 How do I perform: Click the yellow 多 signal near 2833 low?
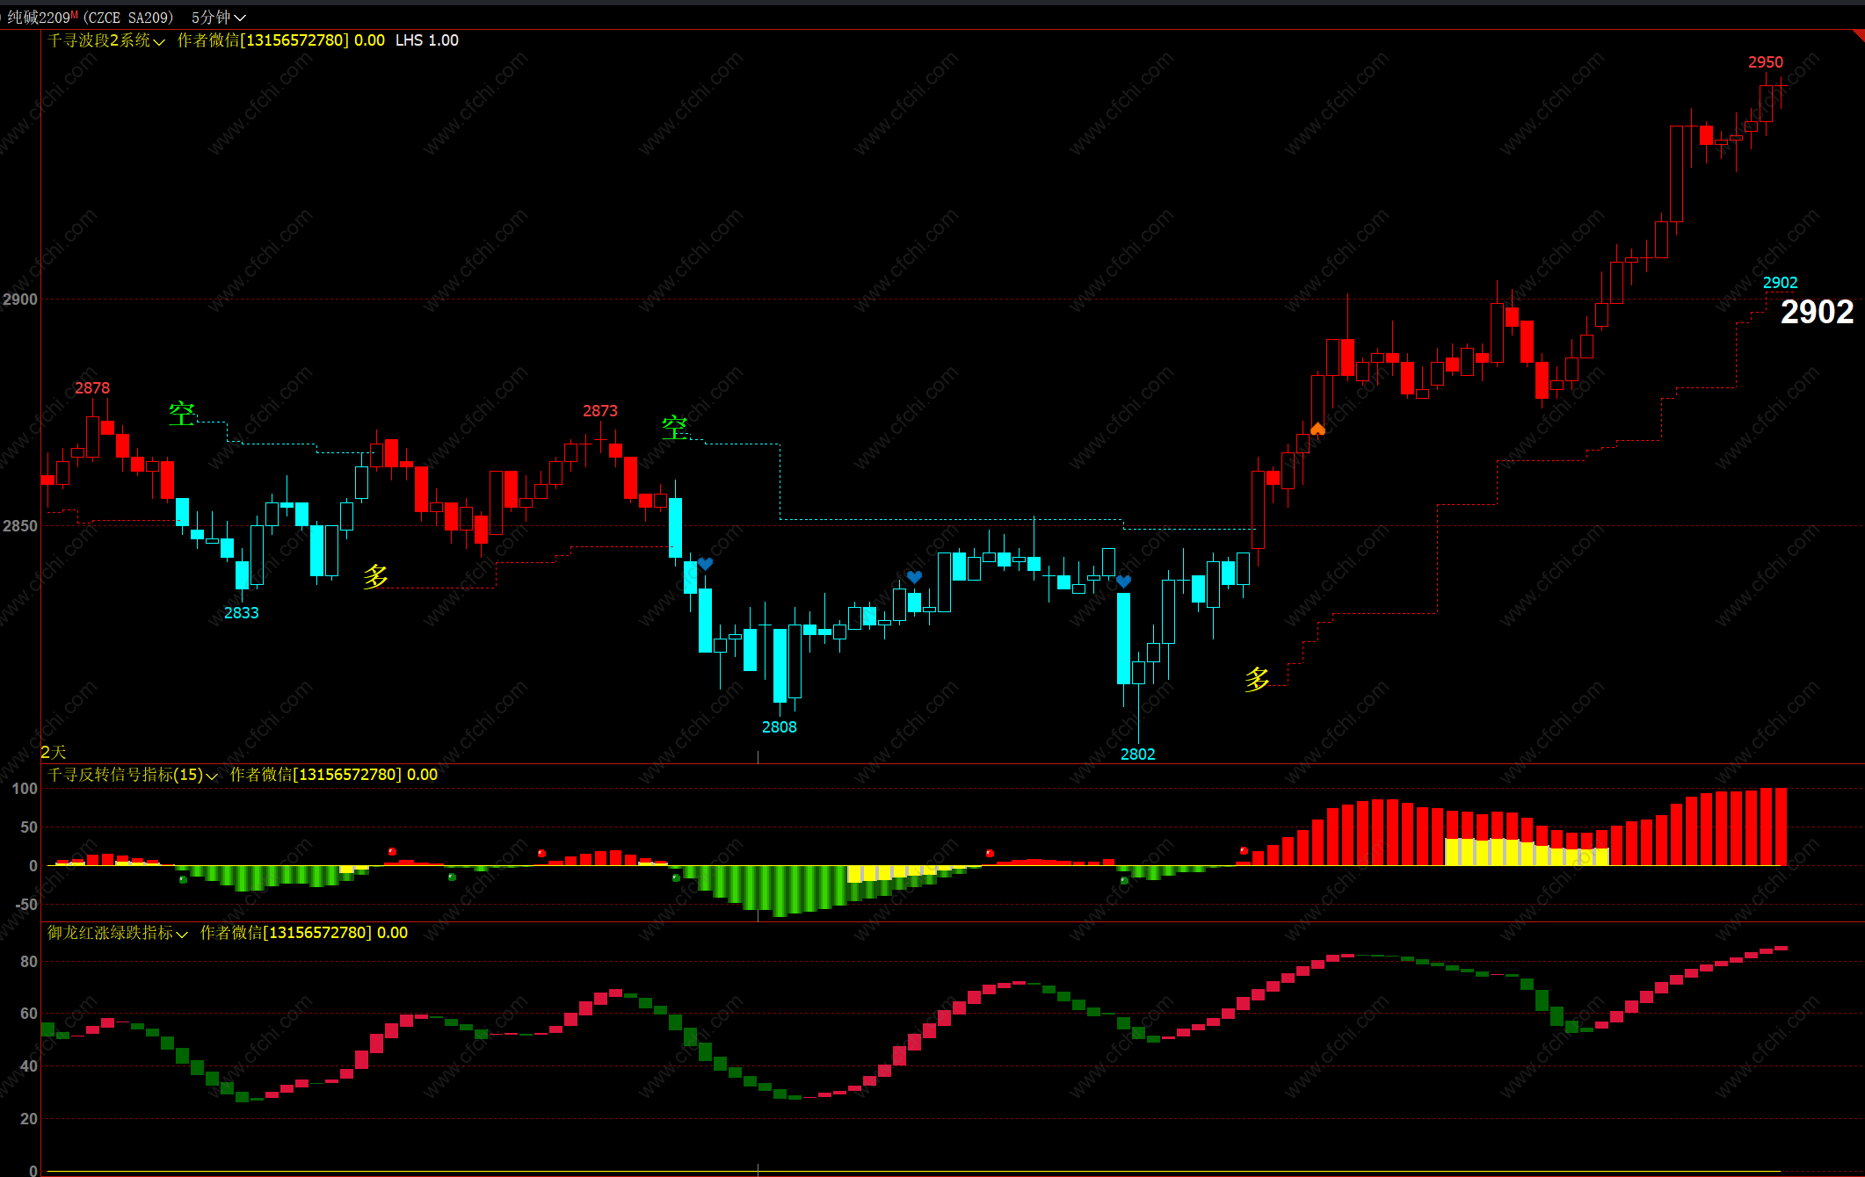point(375,576)
